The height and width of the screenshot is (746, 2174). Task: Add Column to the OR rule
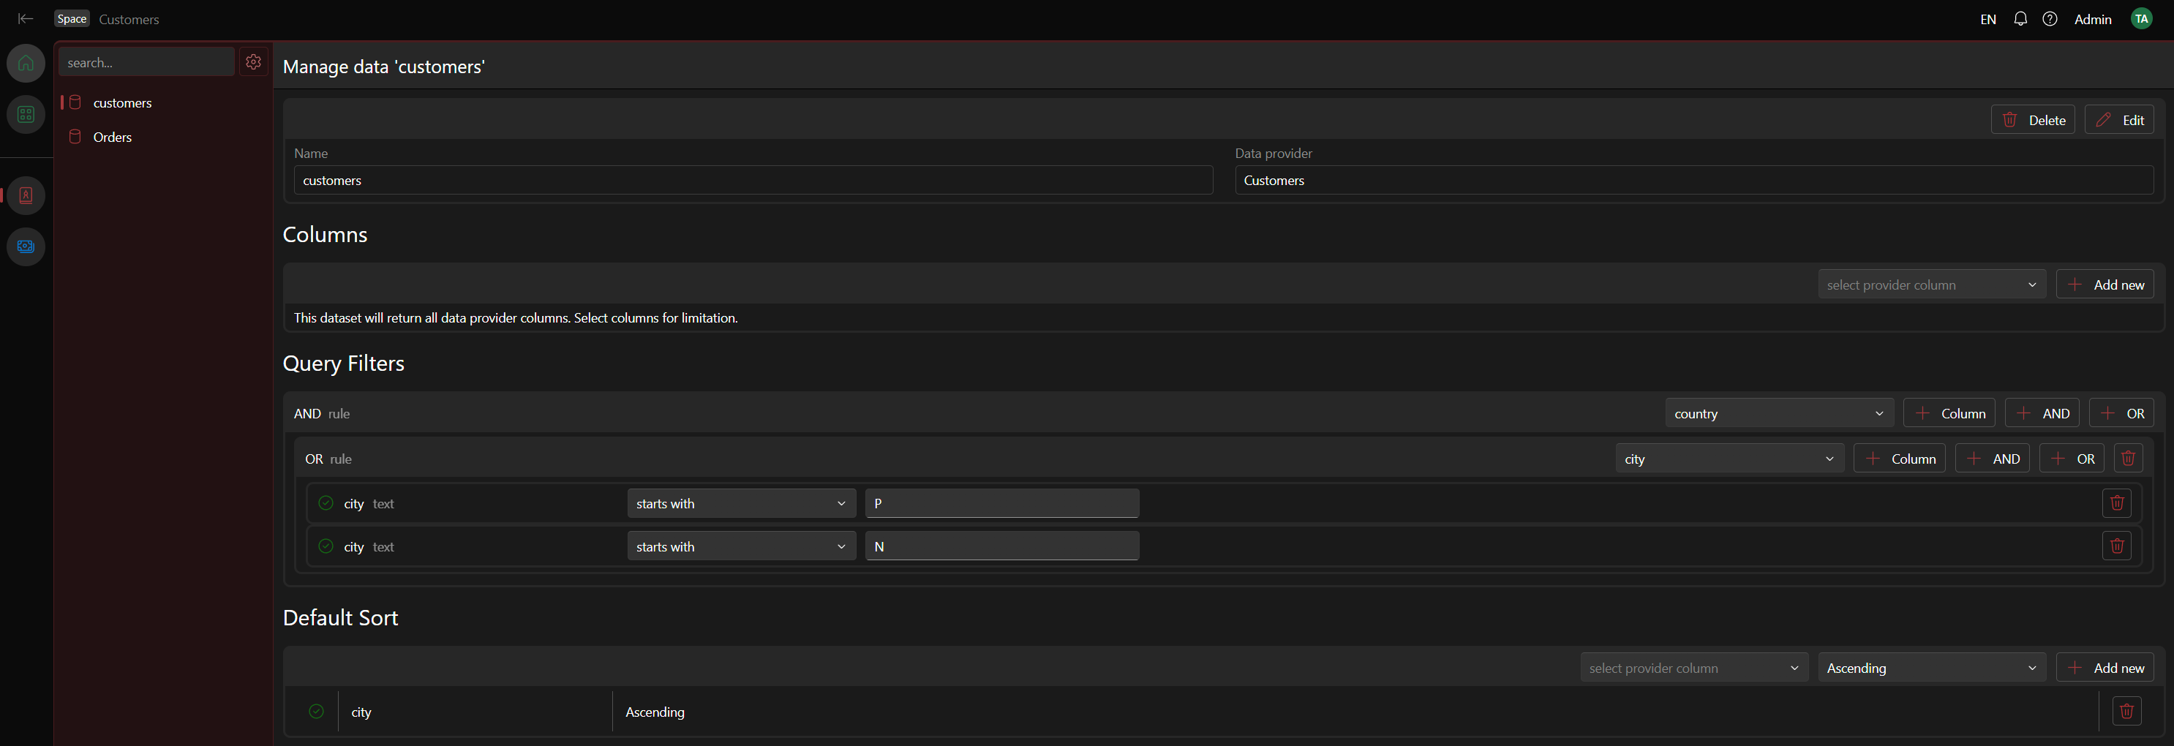(x=1899, y=459)
